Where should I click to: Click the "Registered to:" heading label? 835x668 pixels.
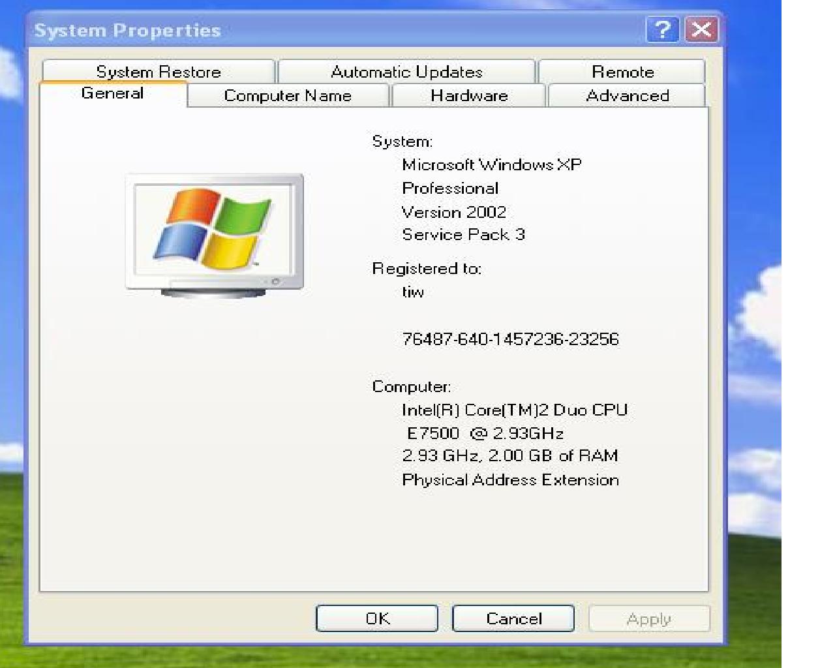point(427,268)
